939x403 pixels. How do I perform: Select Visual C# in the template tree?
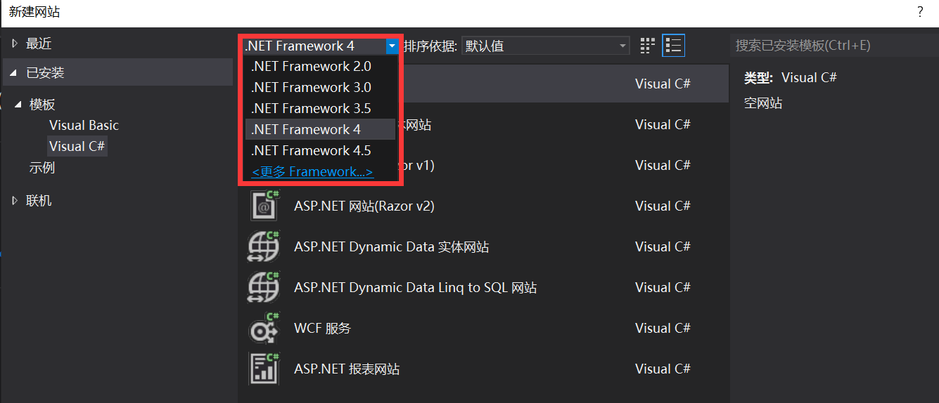click(77, 147)
